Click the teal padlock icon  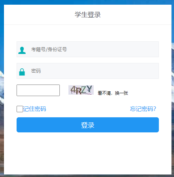click(22, 72)
